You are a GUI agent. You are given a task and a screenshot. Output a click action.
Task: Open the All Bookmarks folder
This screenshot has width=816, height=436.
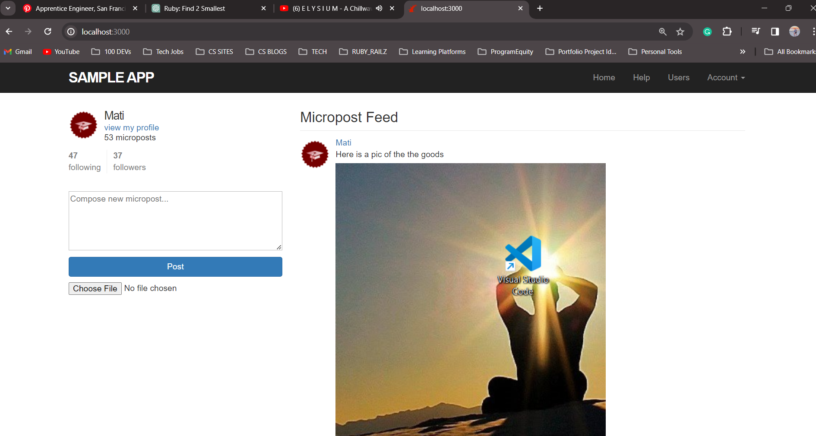[x=790, y=51]
